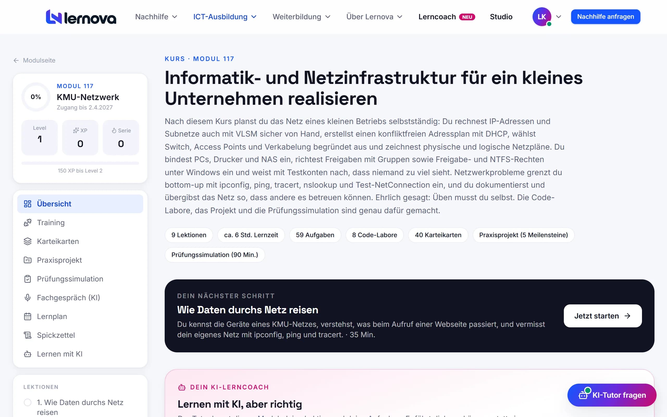The image size is (667, 417).
Task: Click the Level 1 stat card
Action: tap(40, 137)
